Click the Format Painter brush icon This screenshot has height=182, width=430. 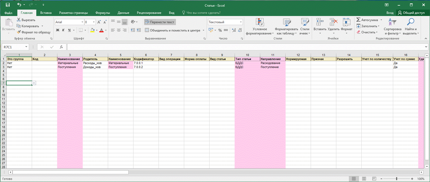pos(19,32)
